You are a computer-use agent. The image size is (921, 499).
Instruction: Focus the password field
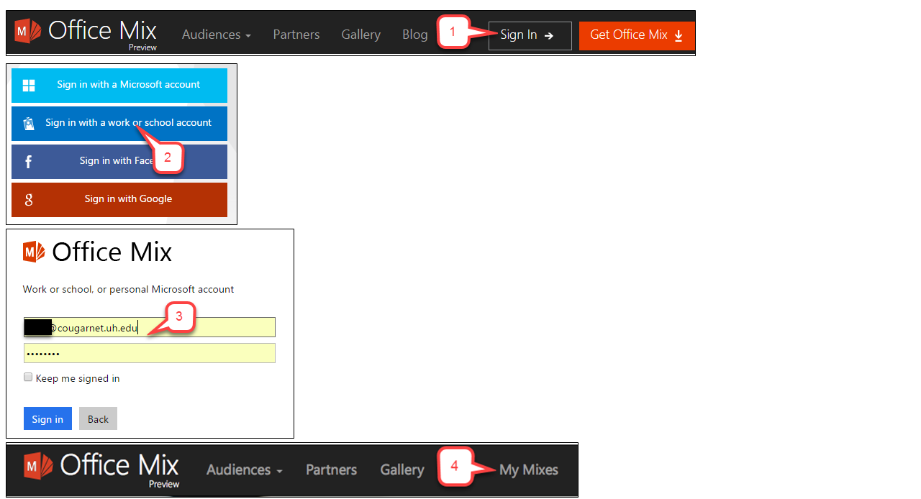click(150, 353)
